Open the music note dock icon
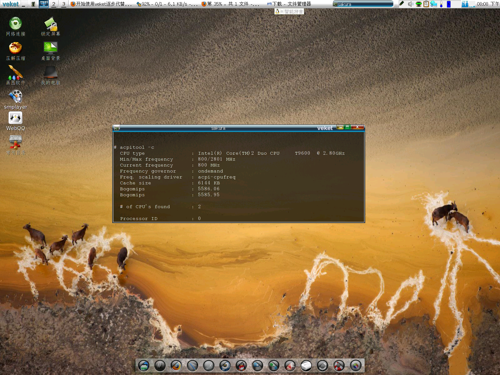500x375 pixels. point(208,366)
